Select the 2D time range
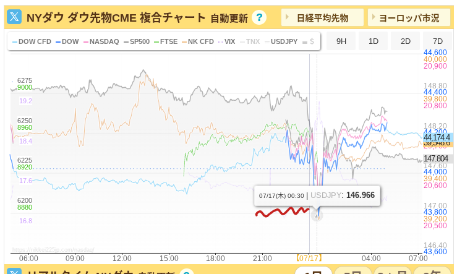This screenshot has width=457, height=274. click(x=406, y=41)
